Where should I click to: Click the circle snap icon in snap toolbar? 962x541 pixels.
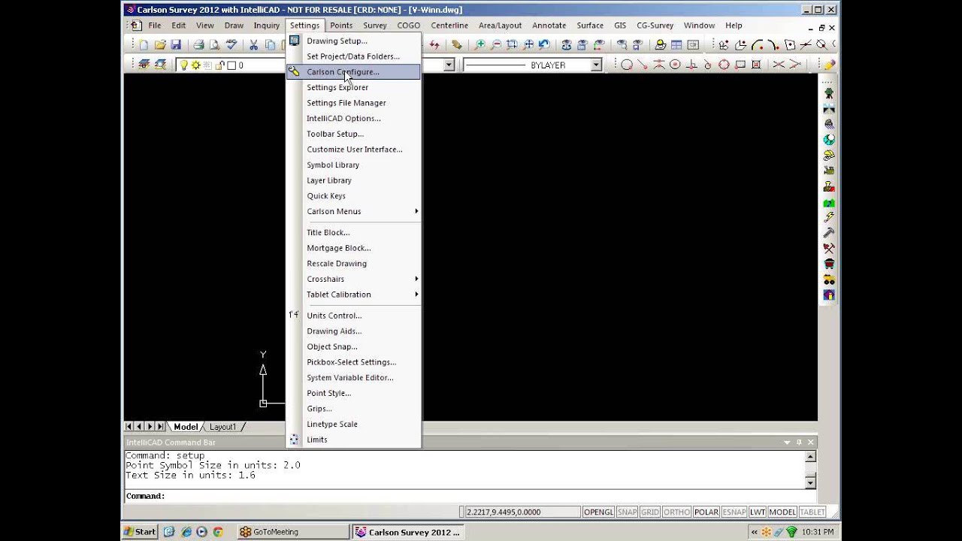[626, 65]
